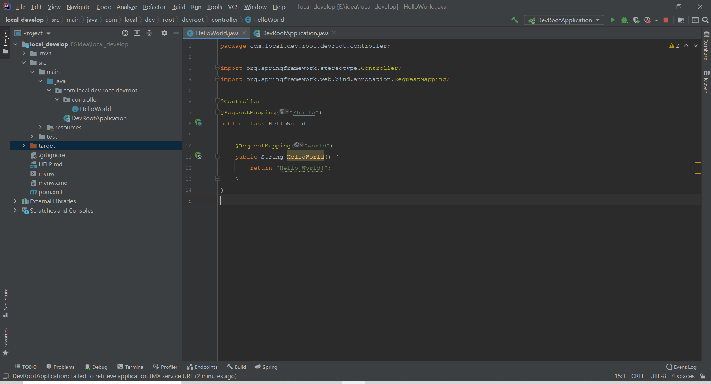Image resolution: width=711 pixels, height=384 pixels.
Task: Open the File menu
Action: coord(21,7)
